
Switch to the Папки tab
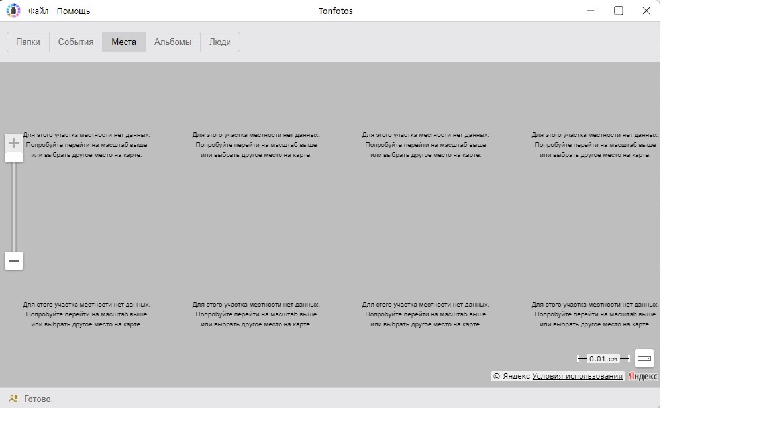tap(28, 42)
